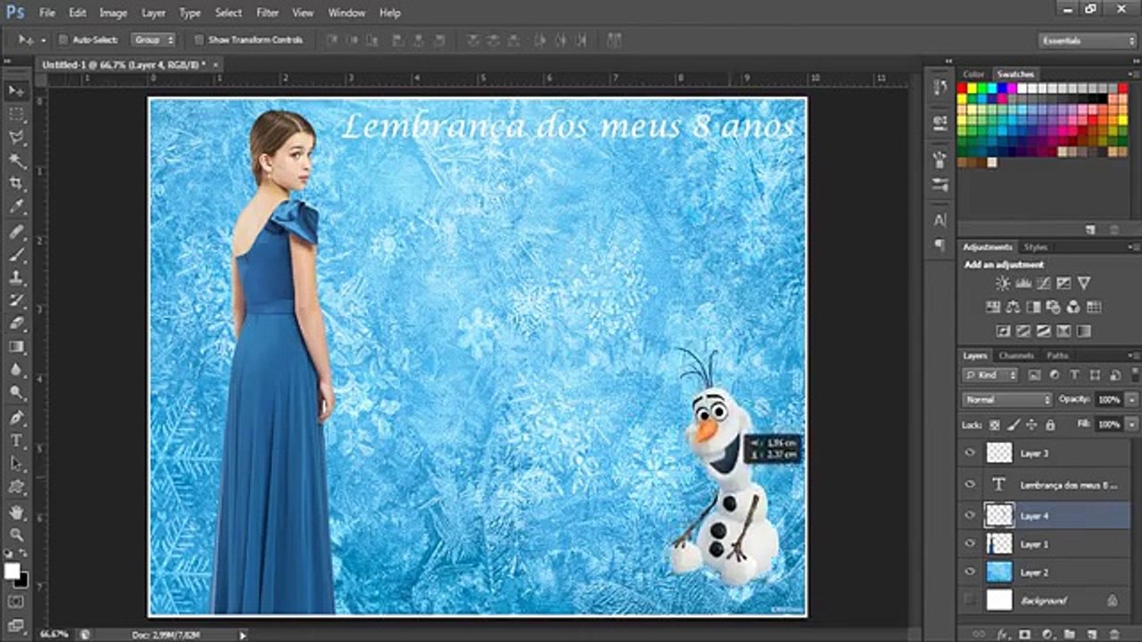Click the Brightness/Contrast adjustment icon
This screenshot has width=1142, height=642.
click(1003, 284)
